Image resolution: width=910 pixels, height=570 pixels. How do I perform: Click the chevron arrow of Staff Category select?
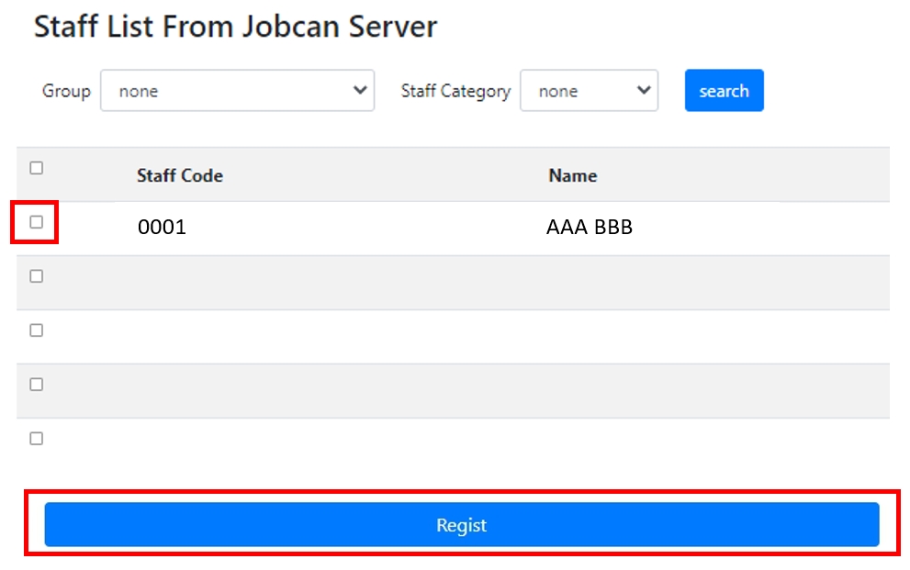click(x=643, y=91)
